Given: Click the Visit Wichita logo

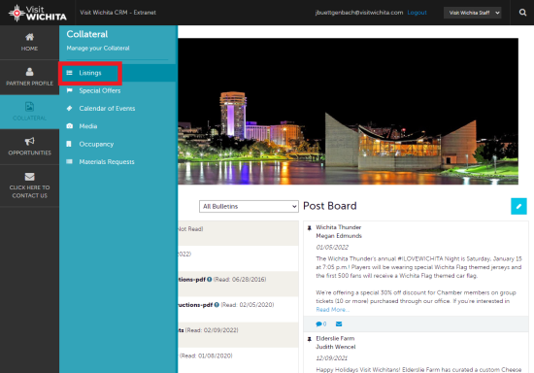Looking at the screenshot, I should click(38, 13).
